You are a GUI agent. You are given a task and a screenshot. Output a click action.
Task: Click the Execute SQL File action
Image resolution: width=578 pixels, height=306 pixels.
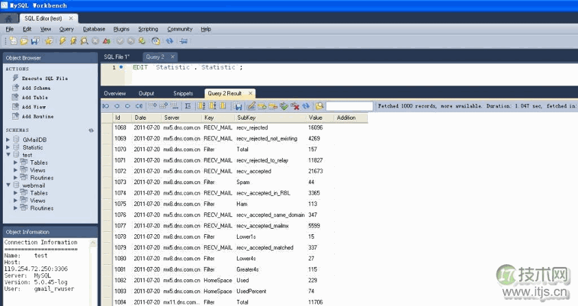coord(45,79)
